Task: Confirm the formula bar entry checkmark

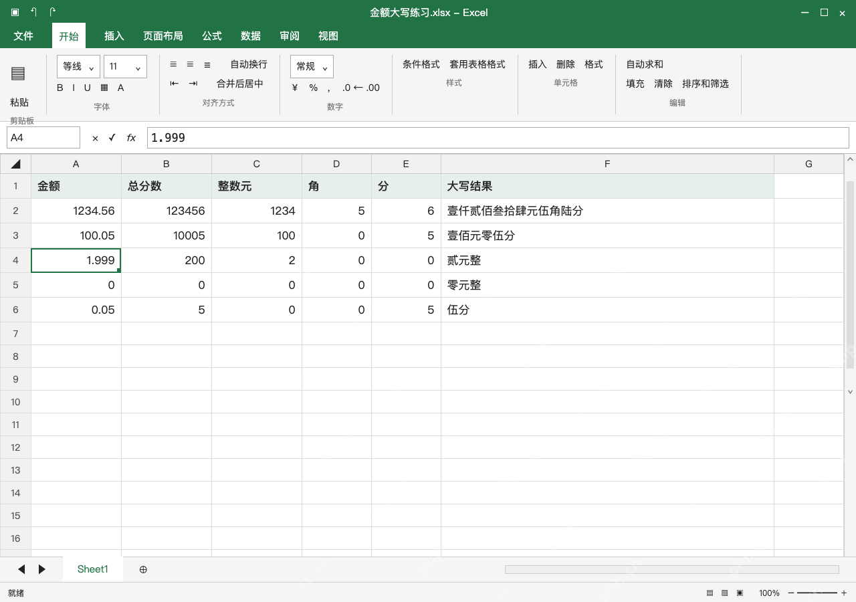Action: pyautogui.click(x=112, y=137)
